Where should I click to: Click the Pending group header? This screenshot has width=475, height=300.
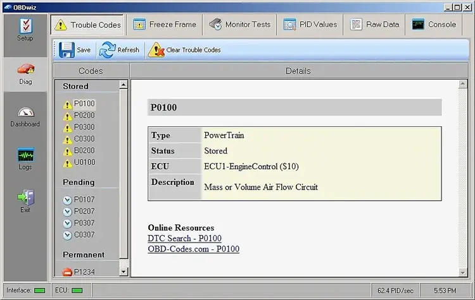(x=79, y=183)
